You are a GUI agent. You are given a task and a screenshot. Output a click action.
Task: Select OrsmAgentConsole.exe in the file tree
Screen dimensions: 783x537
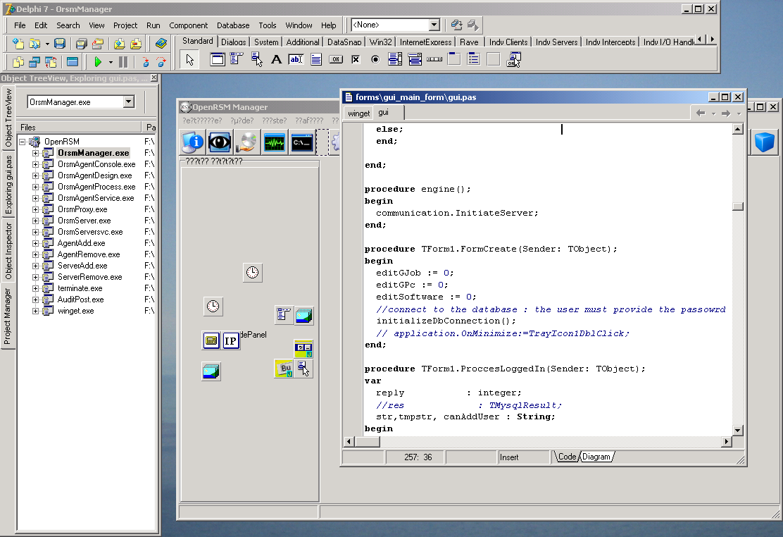coord(96,164)
